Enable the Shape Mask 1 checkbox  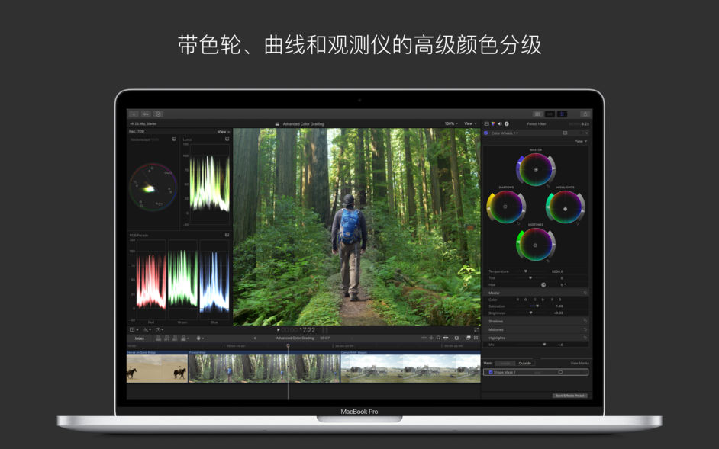click(x=491, y=372)
